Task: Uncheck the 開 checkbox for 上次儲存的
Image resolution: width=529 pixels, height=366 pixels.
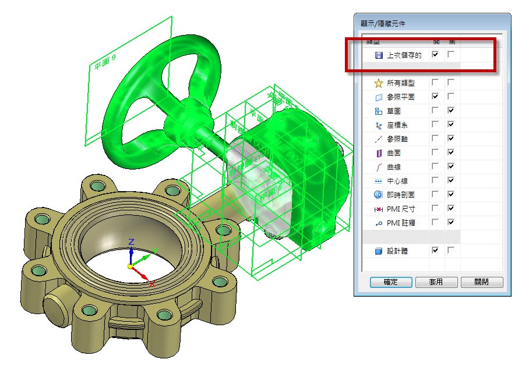Action: [x=435, y=54]
